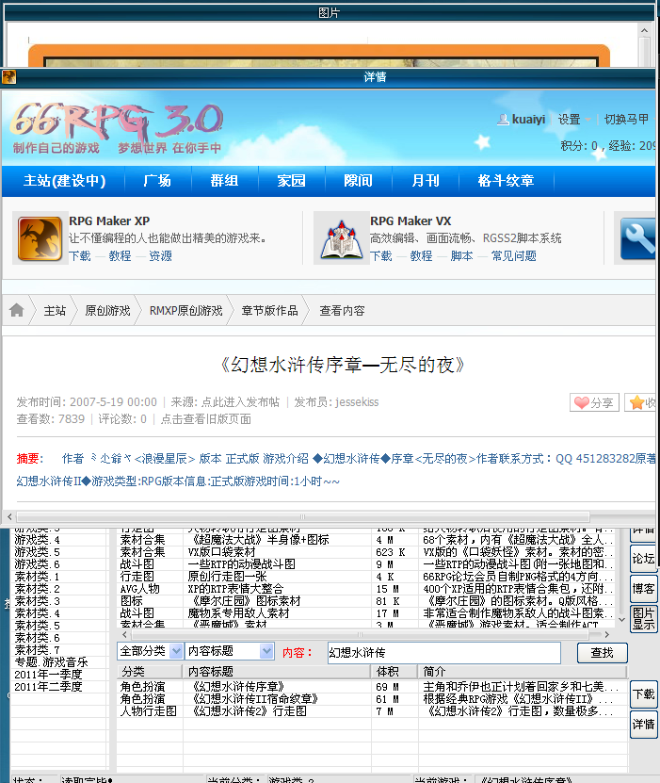Click the heart 分享 share button
This screenshot has width=660, height=783.
[594, 402]
